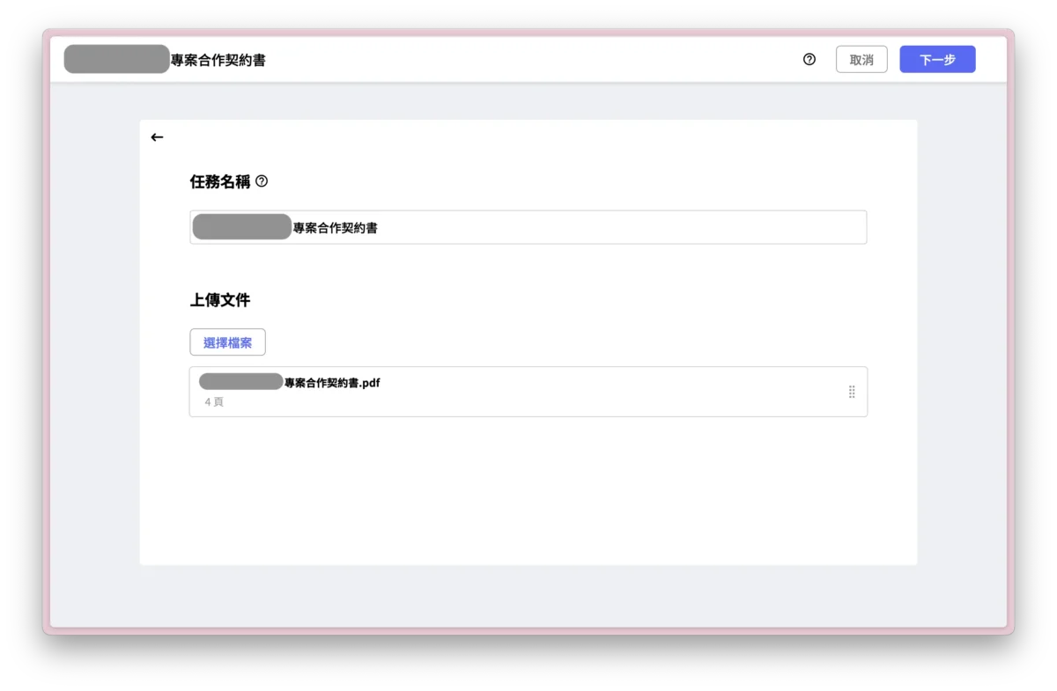
Task: Click the 上傳文件 section heading
Action: (220, 299)
